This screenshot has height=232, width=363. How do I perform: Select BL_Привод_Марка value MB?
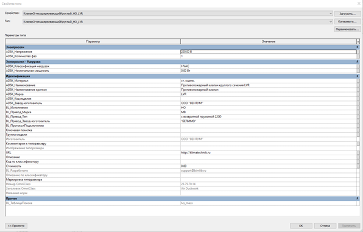pyautogui.click(x=269, y=112)
